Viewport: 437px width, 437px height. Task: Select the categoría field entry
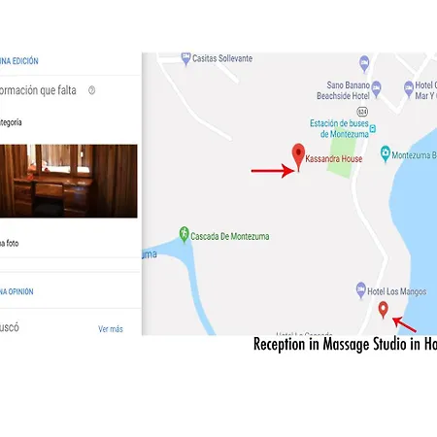[x=11, y=122]
